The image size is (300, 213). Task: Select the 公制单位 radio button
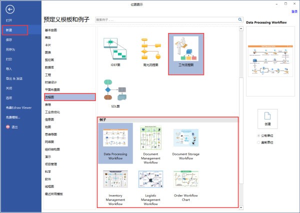258,135
